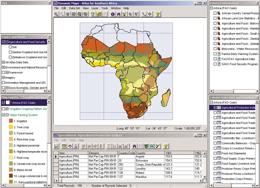
Task: Click the Sum sigma icon in spreadsheet toolbar
Action: [109, 146]
